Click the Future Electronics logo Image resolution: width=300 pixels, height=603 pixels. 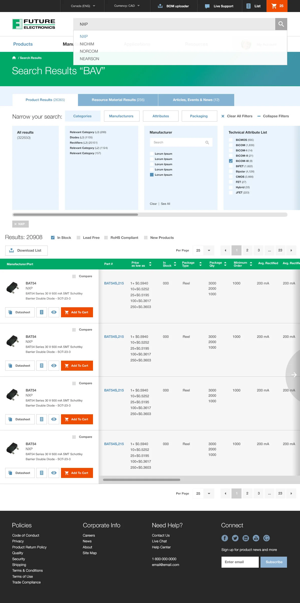34,24
